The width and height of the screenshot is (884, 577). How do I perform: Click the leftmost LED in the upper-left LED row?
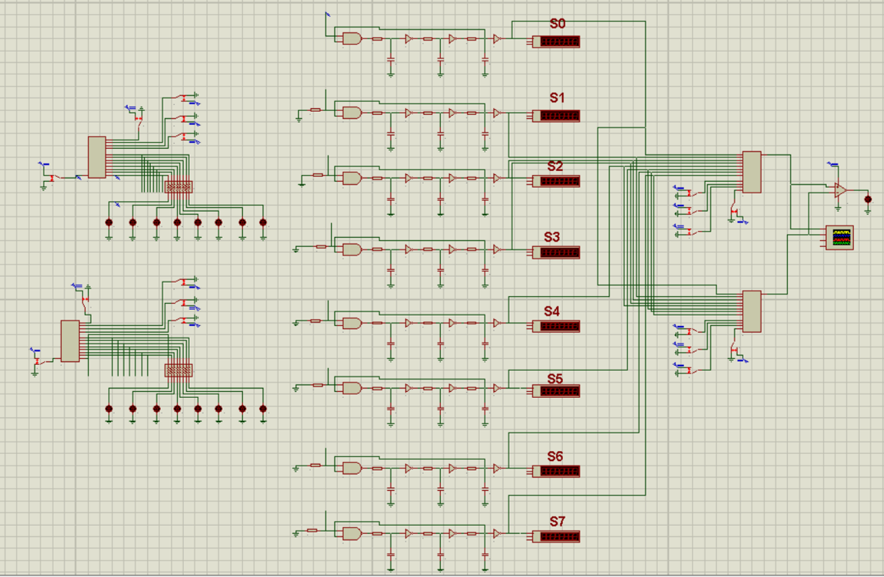click(x=108, y=222)
